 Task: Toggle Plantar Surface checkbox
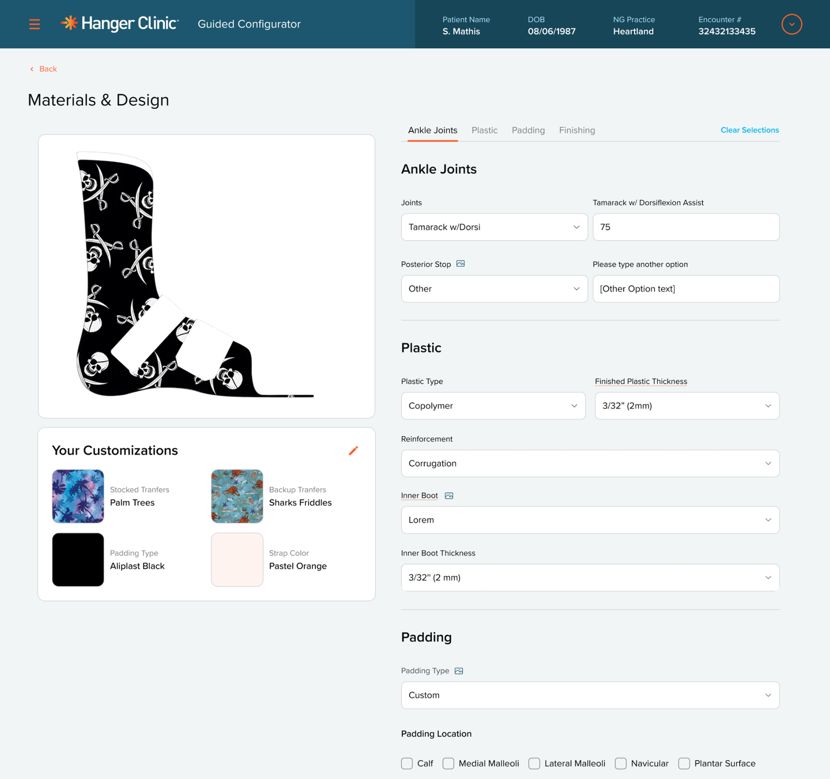[x=684, y=763]
